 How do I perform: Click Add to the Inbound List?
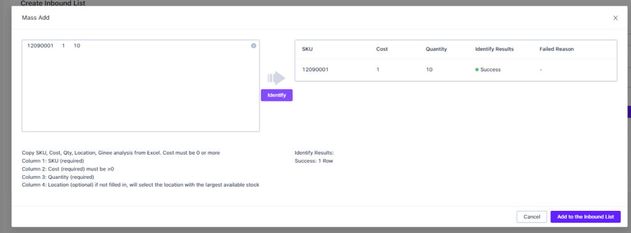(585, 217)
